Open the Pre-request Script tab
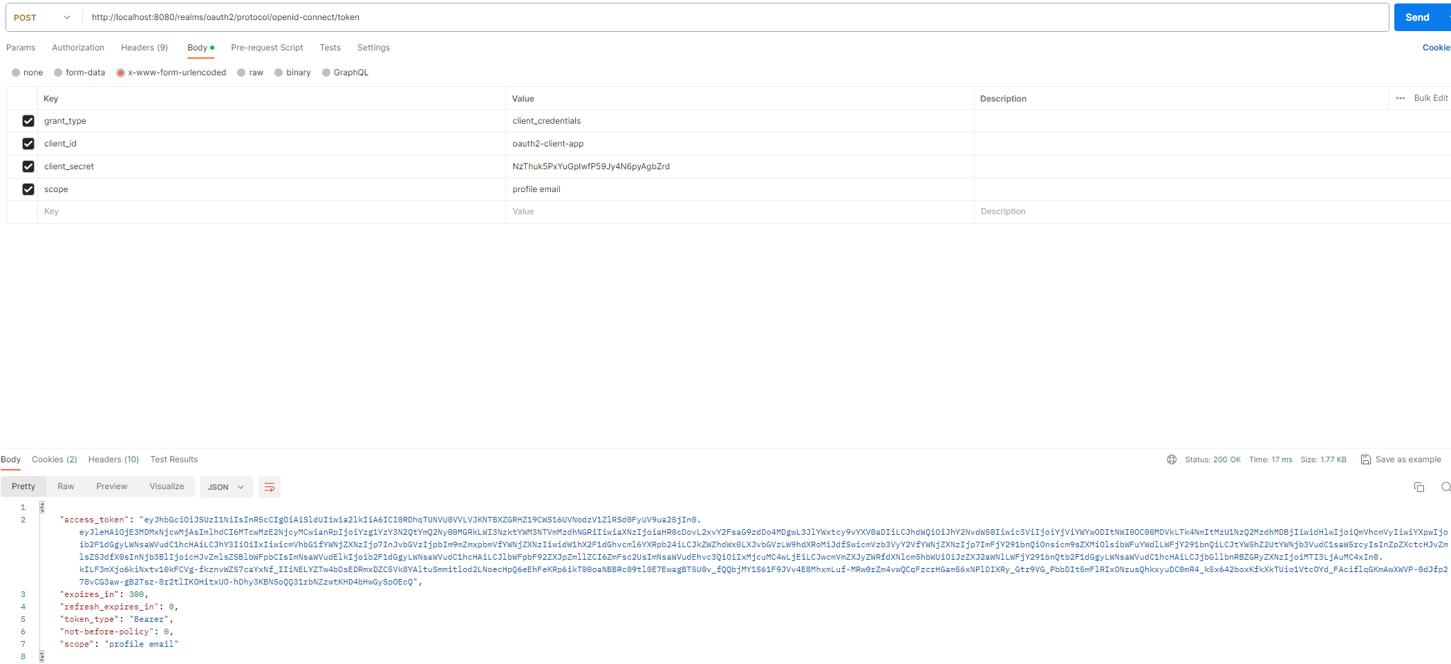The height and width of the screenshot is (664, 1451). [x=267, y=48]
